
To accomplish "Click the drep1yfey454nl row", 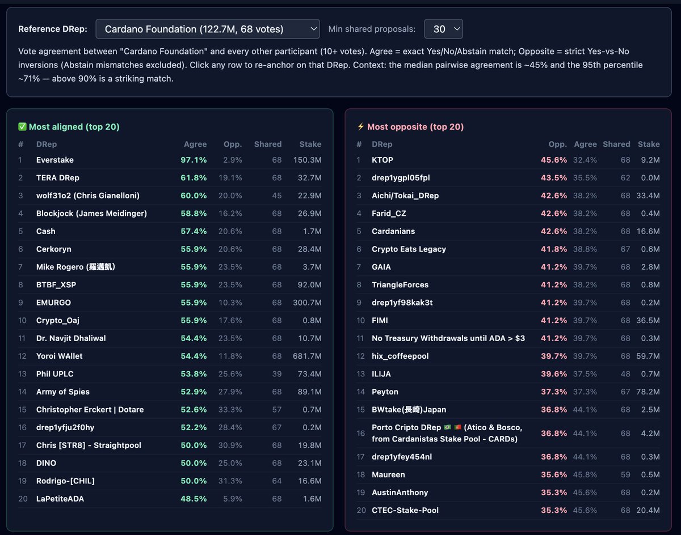I will point(508,457).
